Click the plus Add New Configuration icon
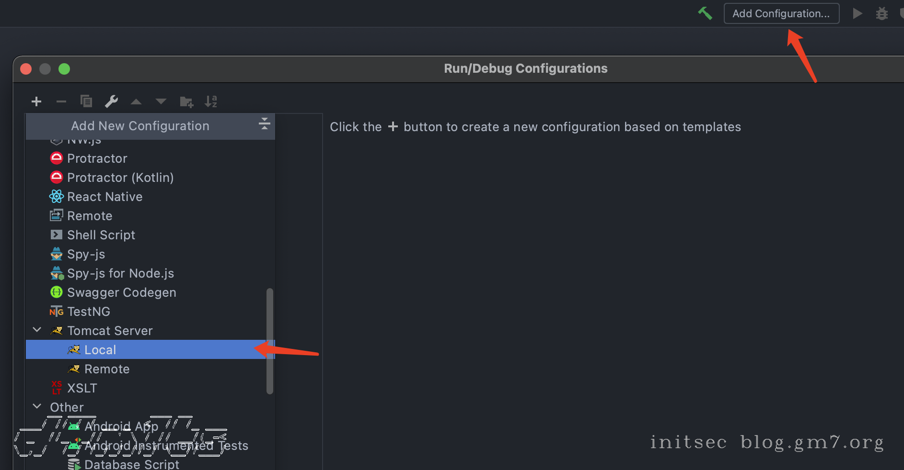This screenshot has width=904, height=470. 36,101
